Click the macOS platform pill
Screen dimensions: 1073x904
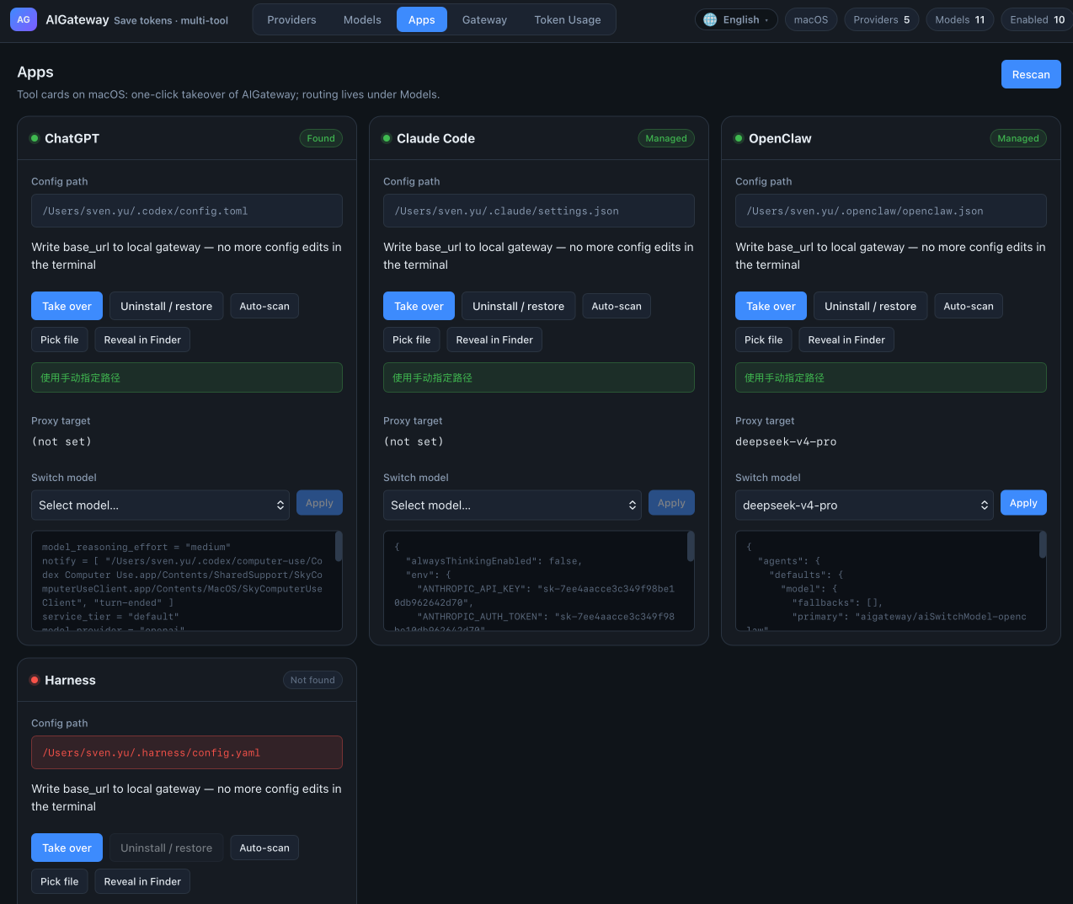811,19
